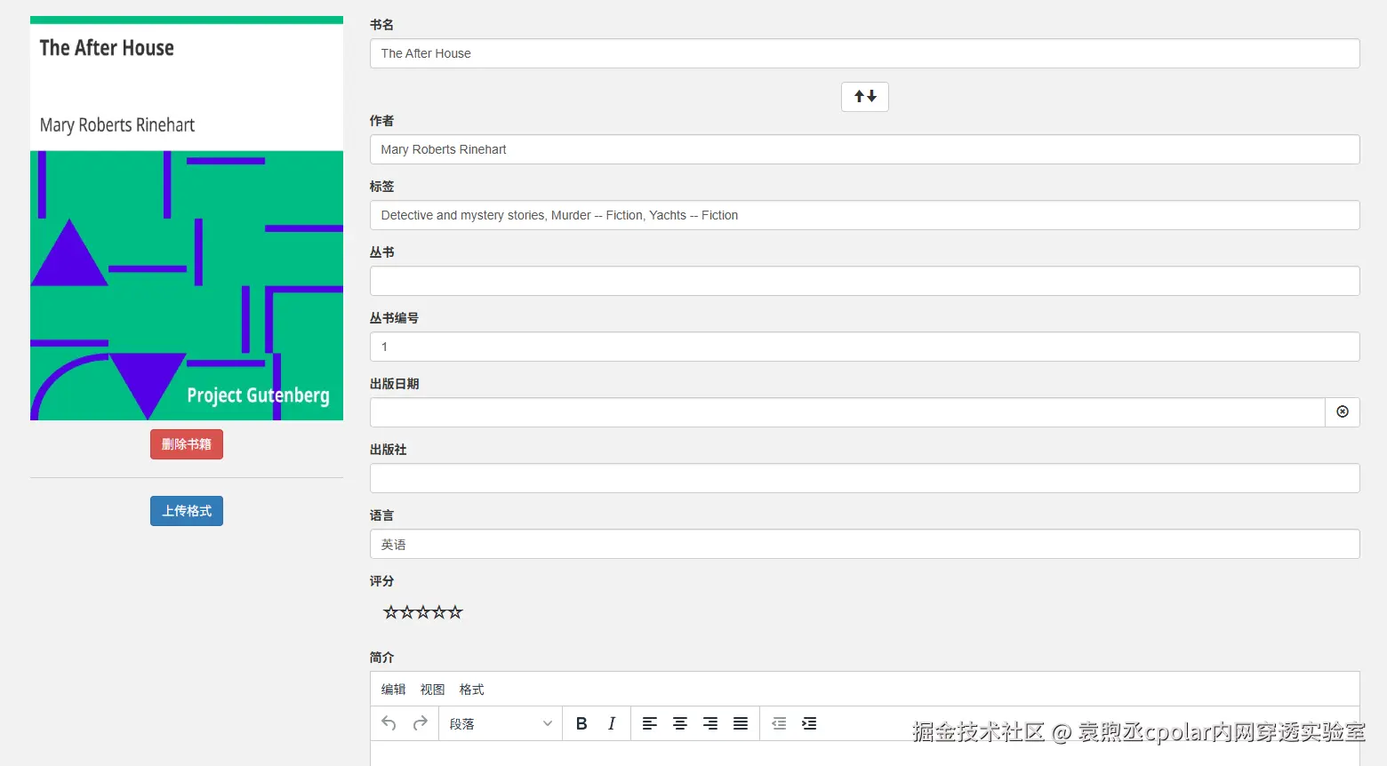Click the 出版日期 date input field
Screen dimensions: 1387x766
pos(847,412)
